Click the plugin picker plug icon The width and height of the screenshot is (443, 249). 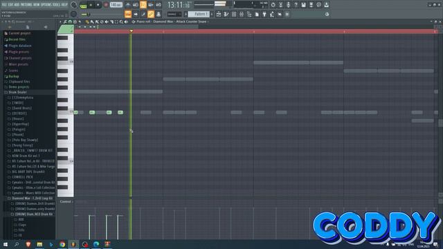[264, 14]
